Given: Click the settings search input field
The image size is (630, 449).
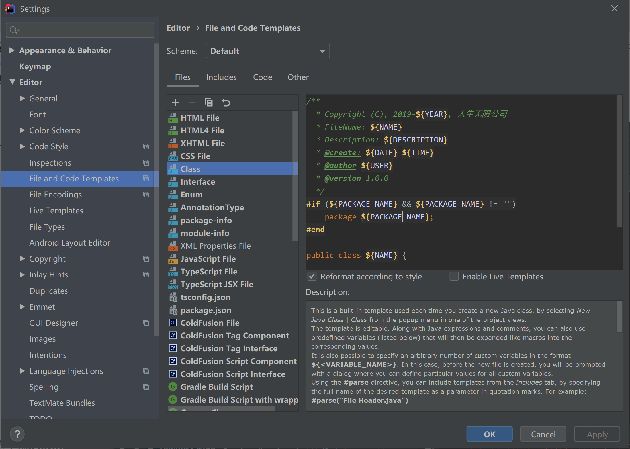Looking at the screenshot, I should click(80, 30).
